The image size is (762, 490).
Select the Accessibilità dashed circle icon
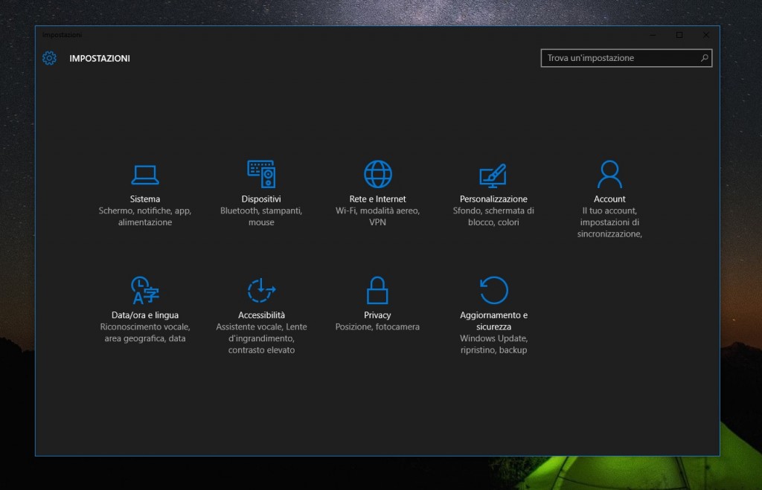(x=261, y=290)
